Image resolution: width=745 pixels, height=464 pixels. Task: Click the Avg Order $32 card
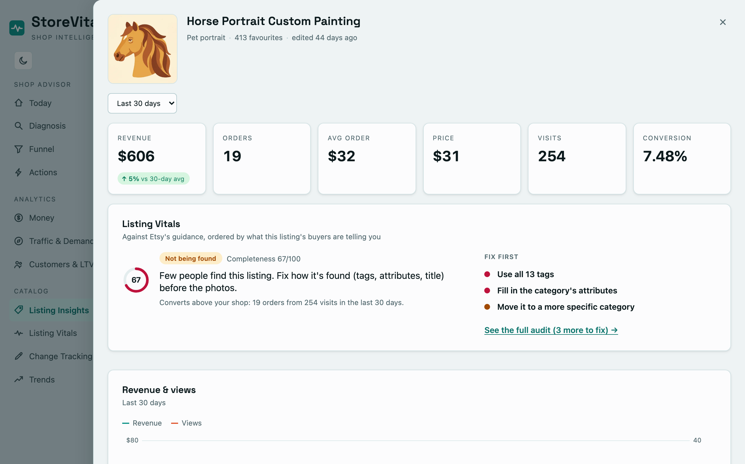point(367,159)
